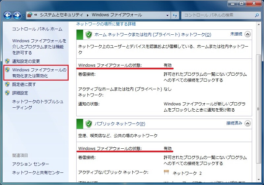264x185 pixels.
Task: Click なし value for active private network
Action: pos(168,89)
